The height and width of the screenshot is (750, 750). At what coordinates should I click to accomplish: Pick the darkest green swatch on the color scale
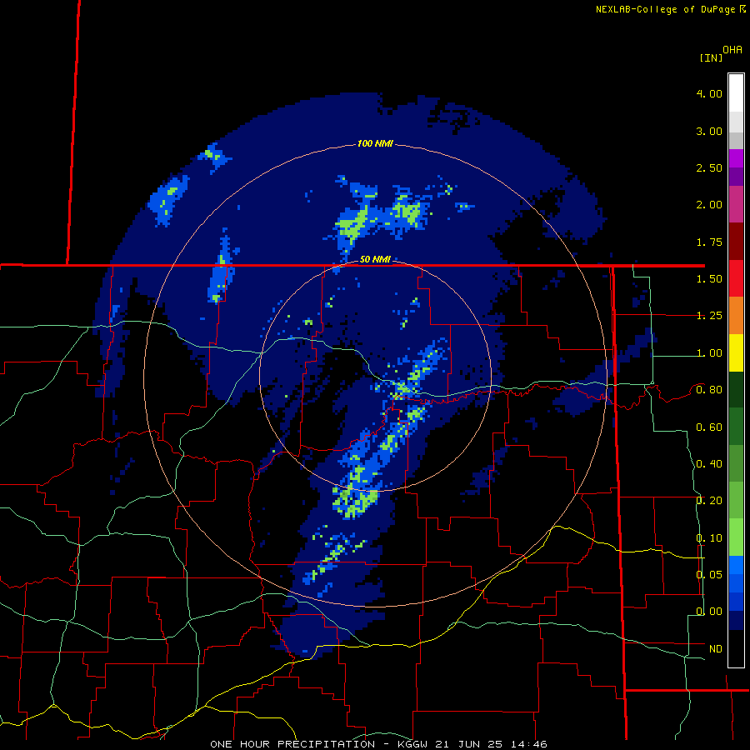736,389
